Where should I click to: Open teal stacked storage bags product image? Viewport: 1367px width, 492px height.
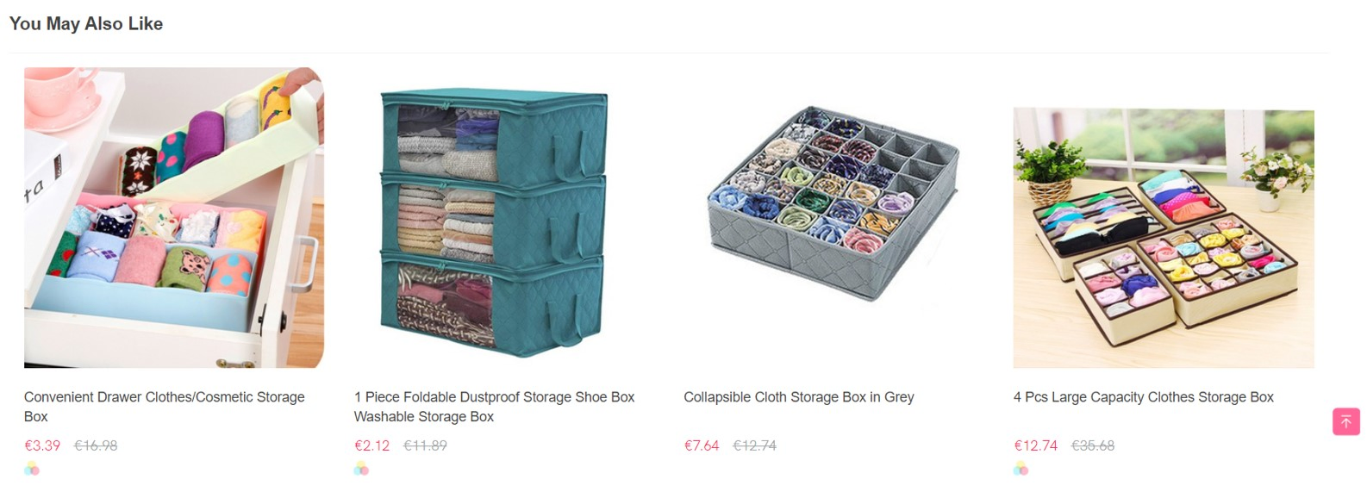coord(495,218)
